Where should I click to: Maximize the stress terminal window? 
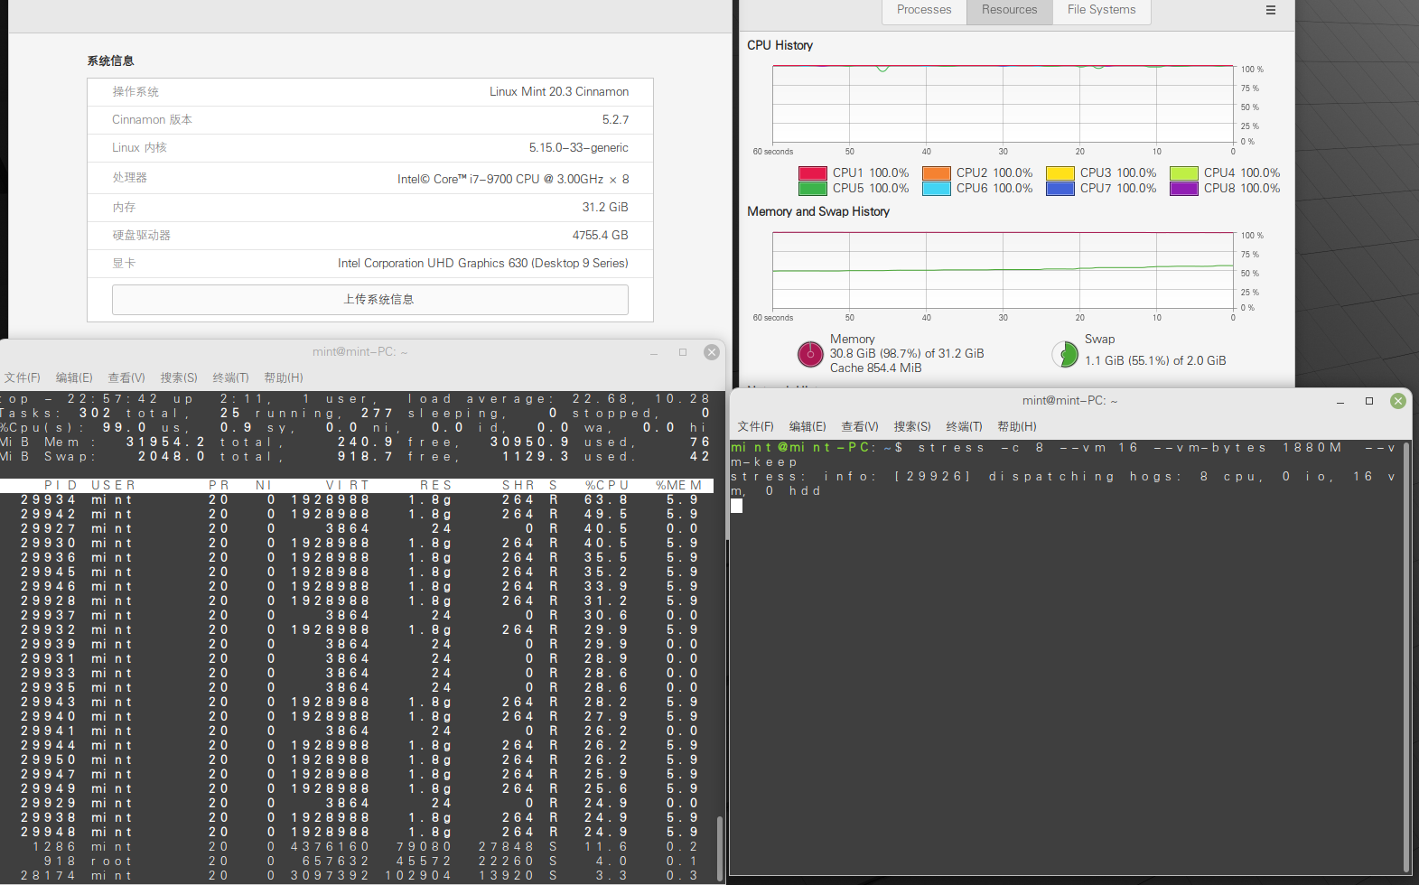coord(1369,401)
